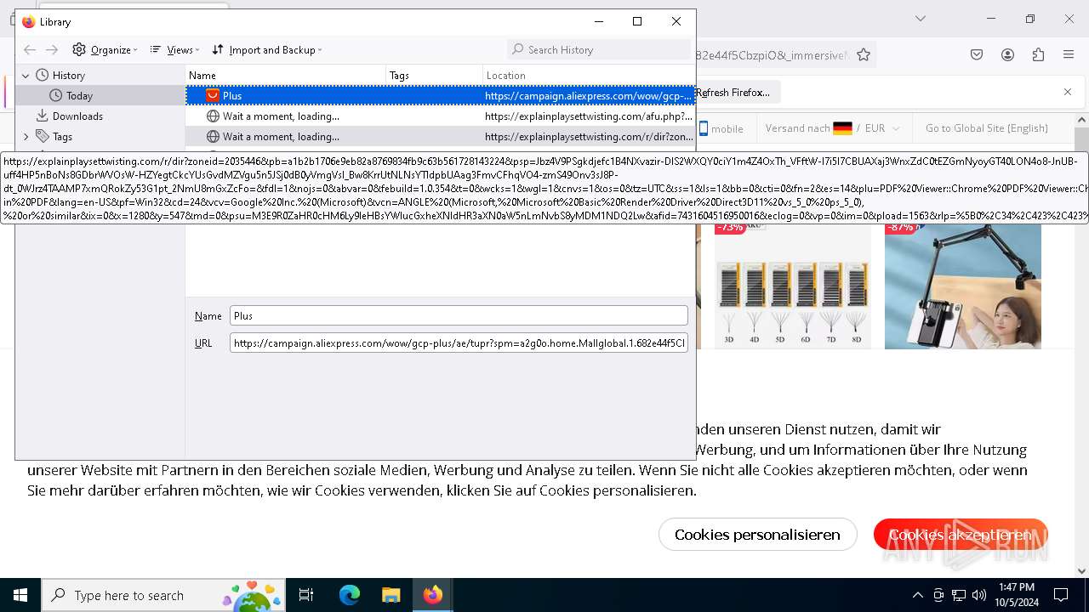Select the r/dir?zon loading history entry
This screenshot has height=612, width=1089.
point(441,137)
